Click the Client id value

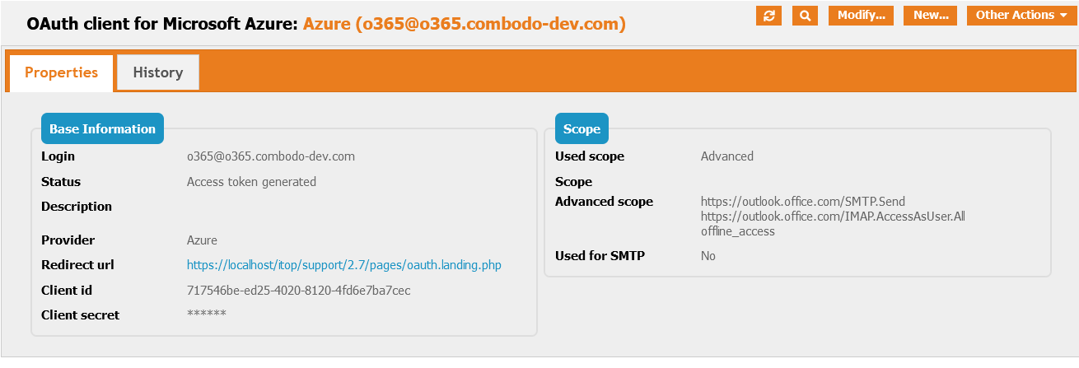click(298, 290)
